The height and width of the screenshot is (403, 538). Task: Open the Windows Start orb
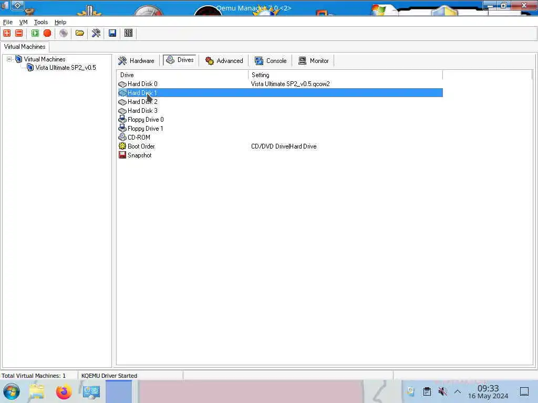pyautogui.click(x=12, y=391)
